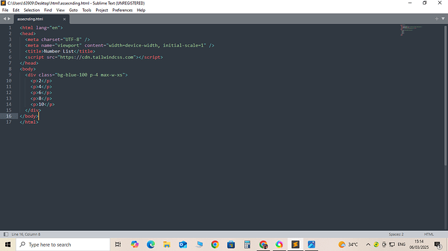Open Sublime Text taskbar icon
Screen dimensions: 448x251
(x=295, y=245)
